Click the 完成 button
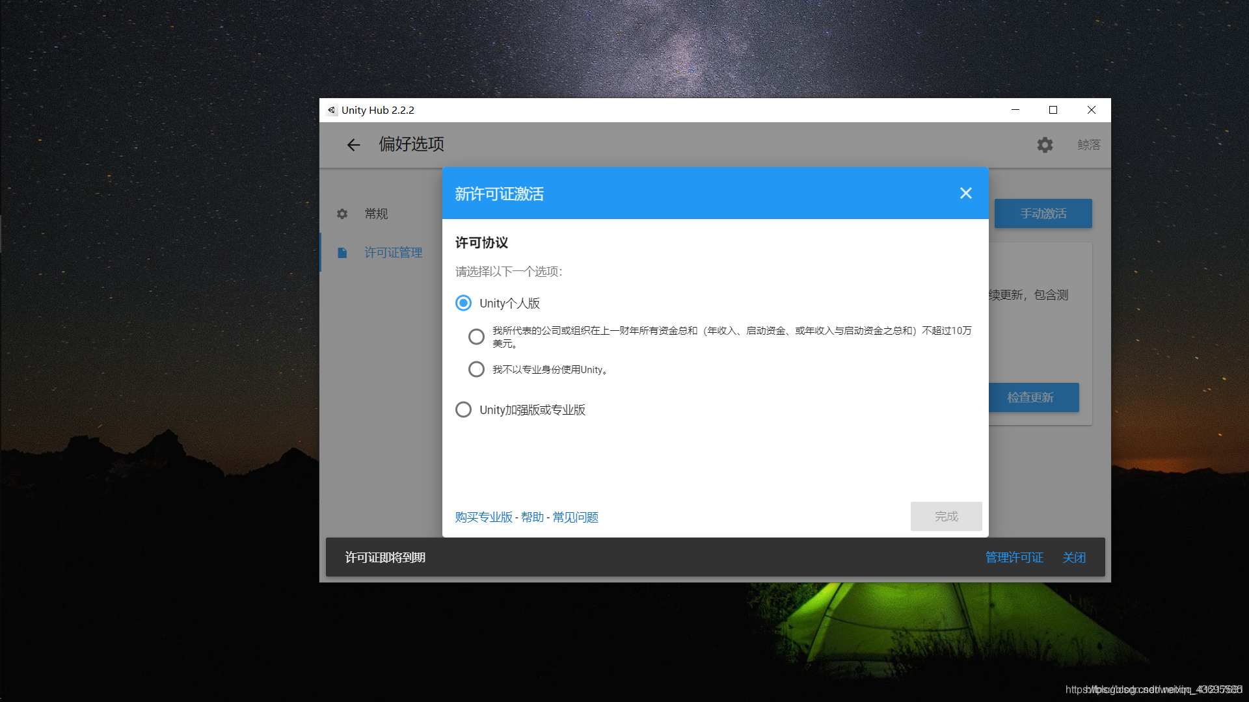The width and height of the screenshot is (1249, 702). [x=946, y=516]
